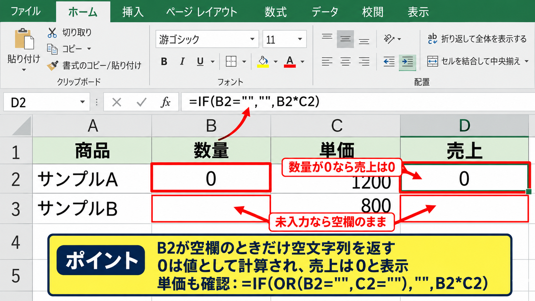Activate the Format Painter brush icon
This screenshot has width=535, height=301.
(52, 65)
